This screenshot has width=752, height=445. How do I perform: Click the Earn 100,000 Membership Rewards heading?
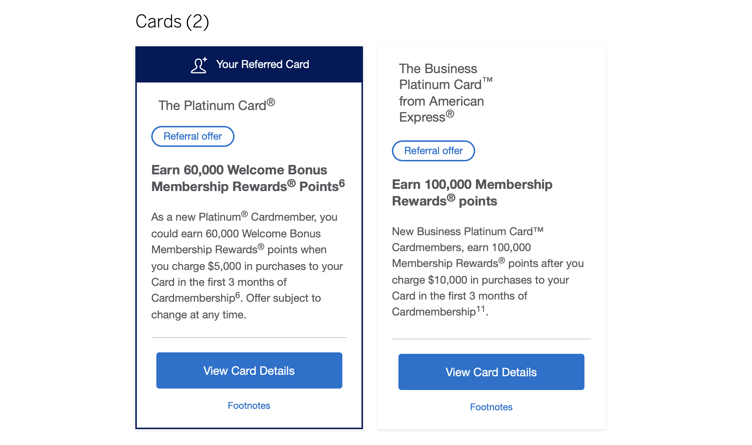(x=472, y=192)
